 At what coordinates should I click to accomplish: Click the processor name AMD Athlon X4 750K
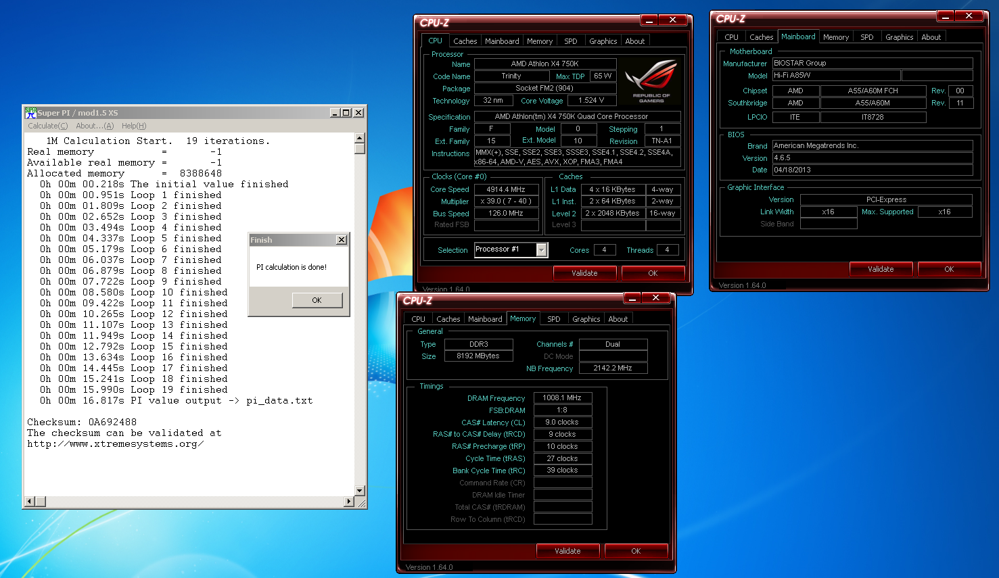click(544, 64)
